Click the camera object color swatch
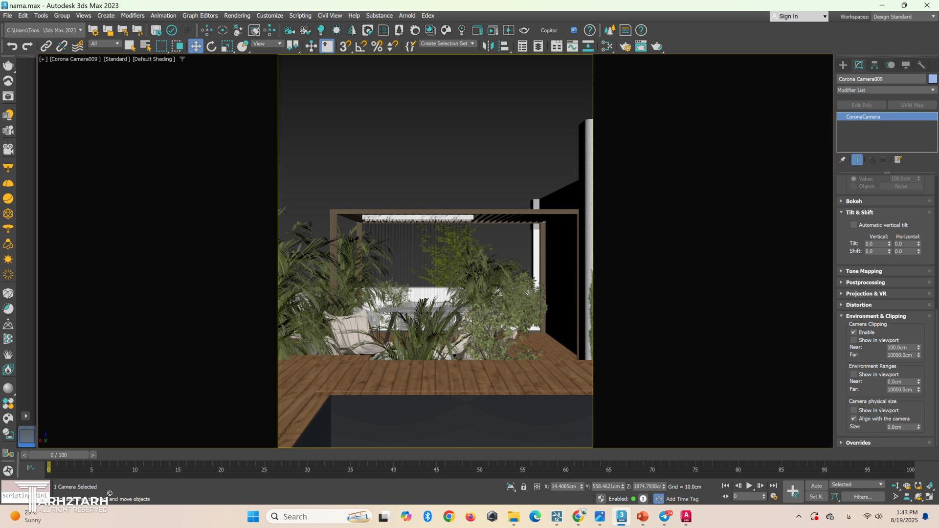 pyautogui.click(x=933, y=79)
